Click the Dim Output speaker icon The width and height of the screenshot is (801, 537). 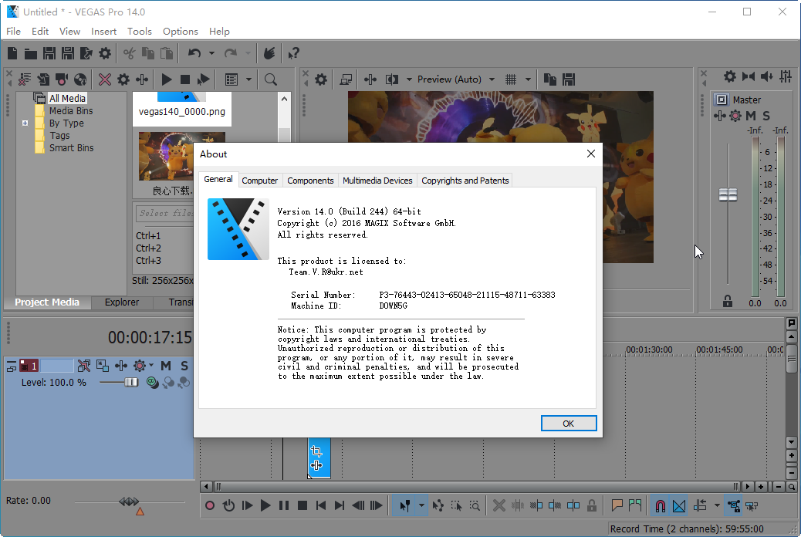pos(767,76)
